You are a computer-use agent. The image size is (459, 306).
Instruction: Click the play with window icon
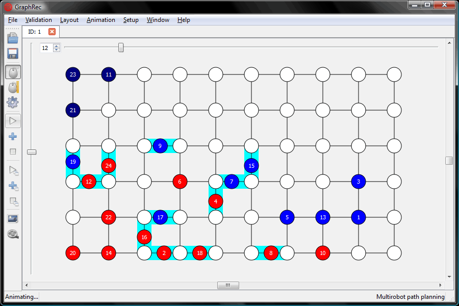click(13, 170)
